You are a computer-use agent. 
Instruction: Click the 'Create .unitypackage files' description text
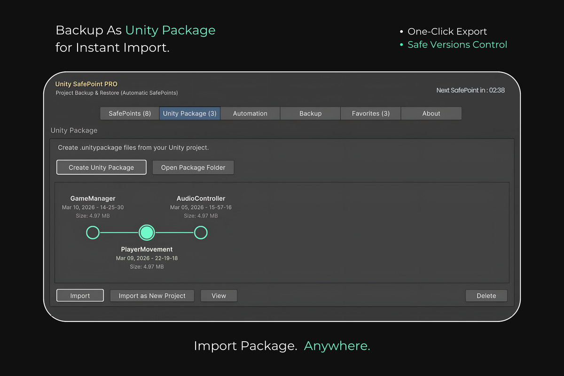[x=133, y=148]
